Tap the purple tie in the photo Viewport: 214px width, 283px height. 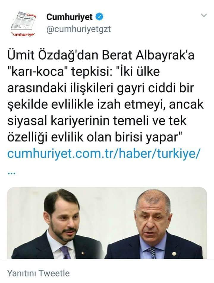click(66, 252)
